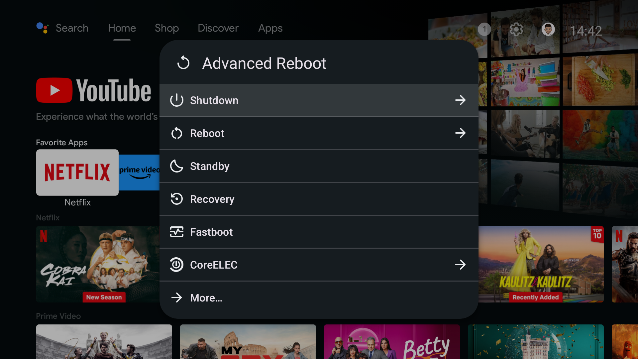
Task: Select the Shutdown menu entry
Action: pyautogui.click(x=319, y=100)
